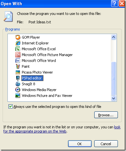
Task: Open the Browse... button
Action: click(106, 115)
